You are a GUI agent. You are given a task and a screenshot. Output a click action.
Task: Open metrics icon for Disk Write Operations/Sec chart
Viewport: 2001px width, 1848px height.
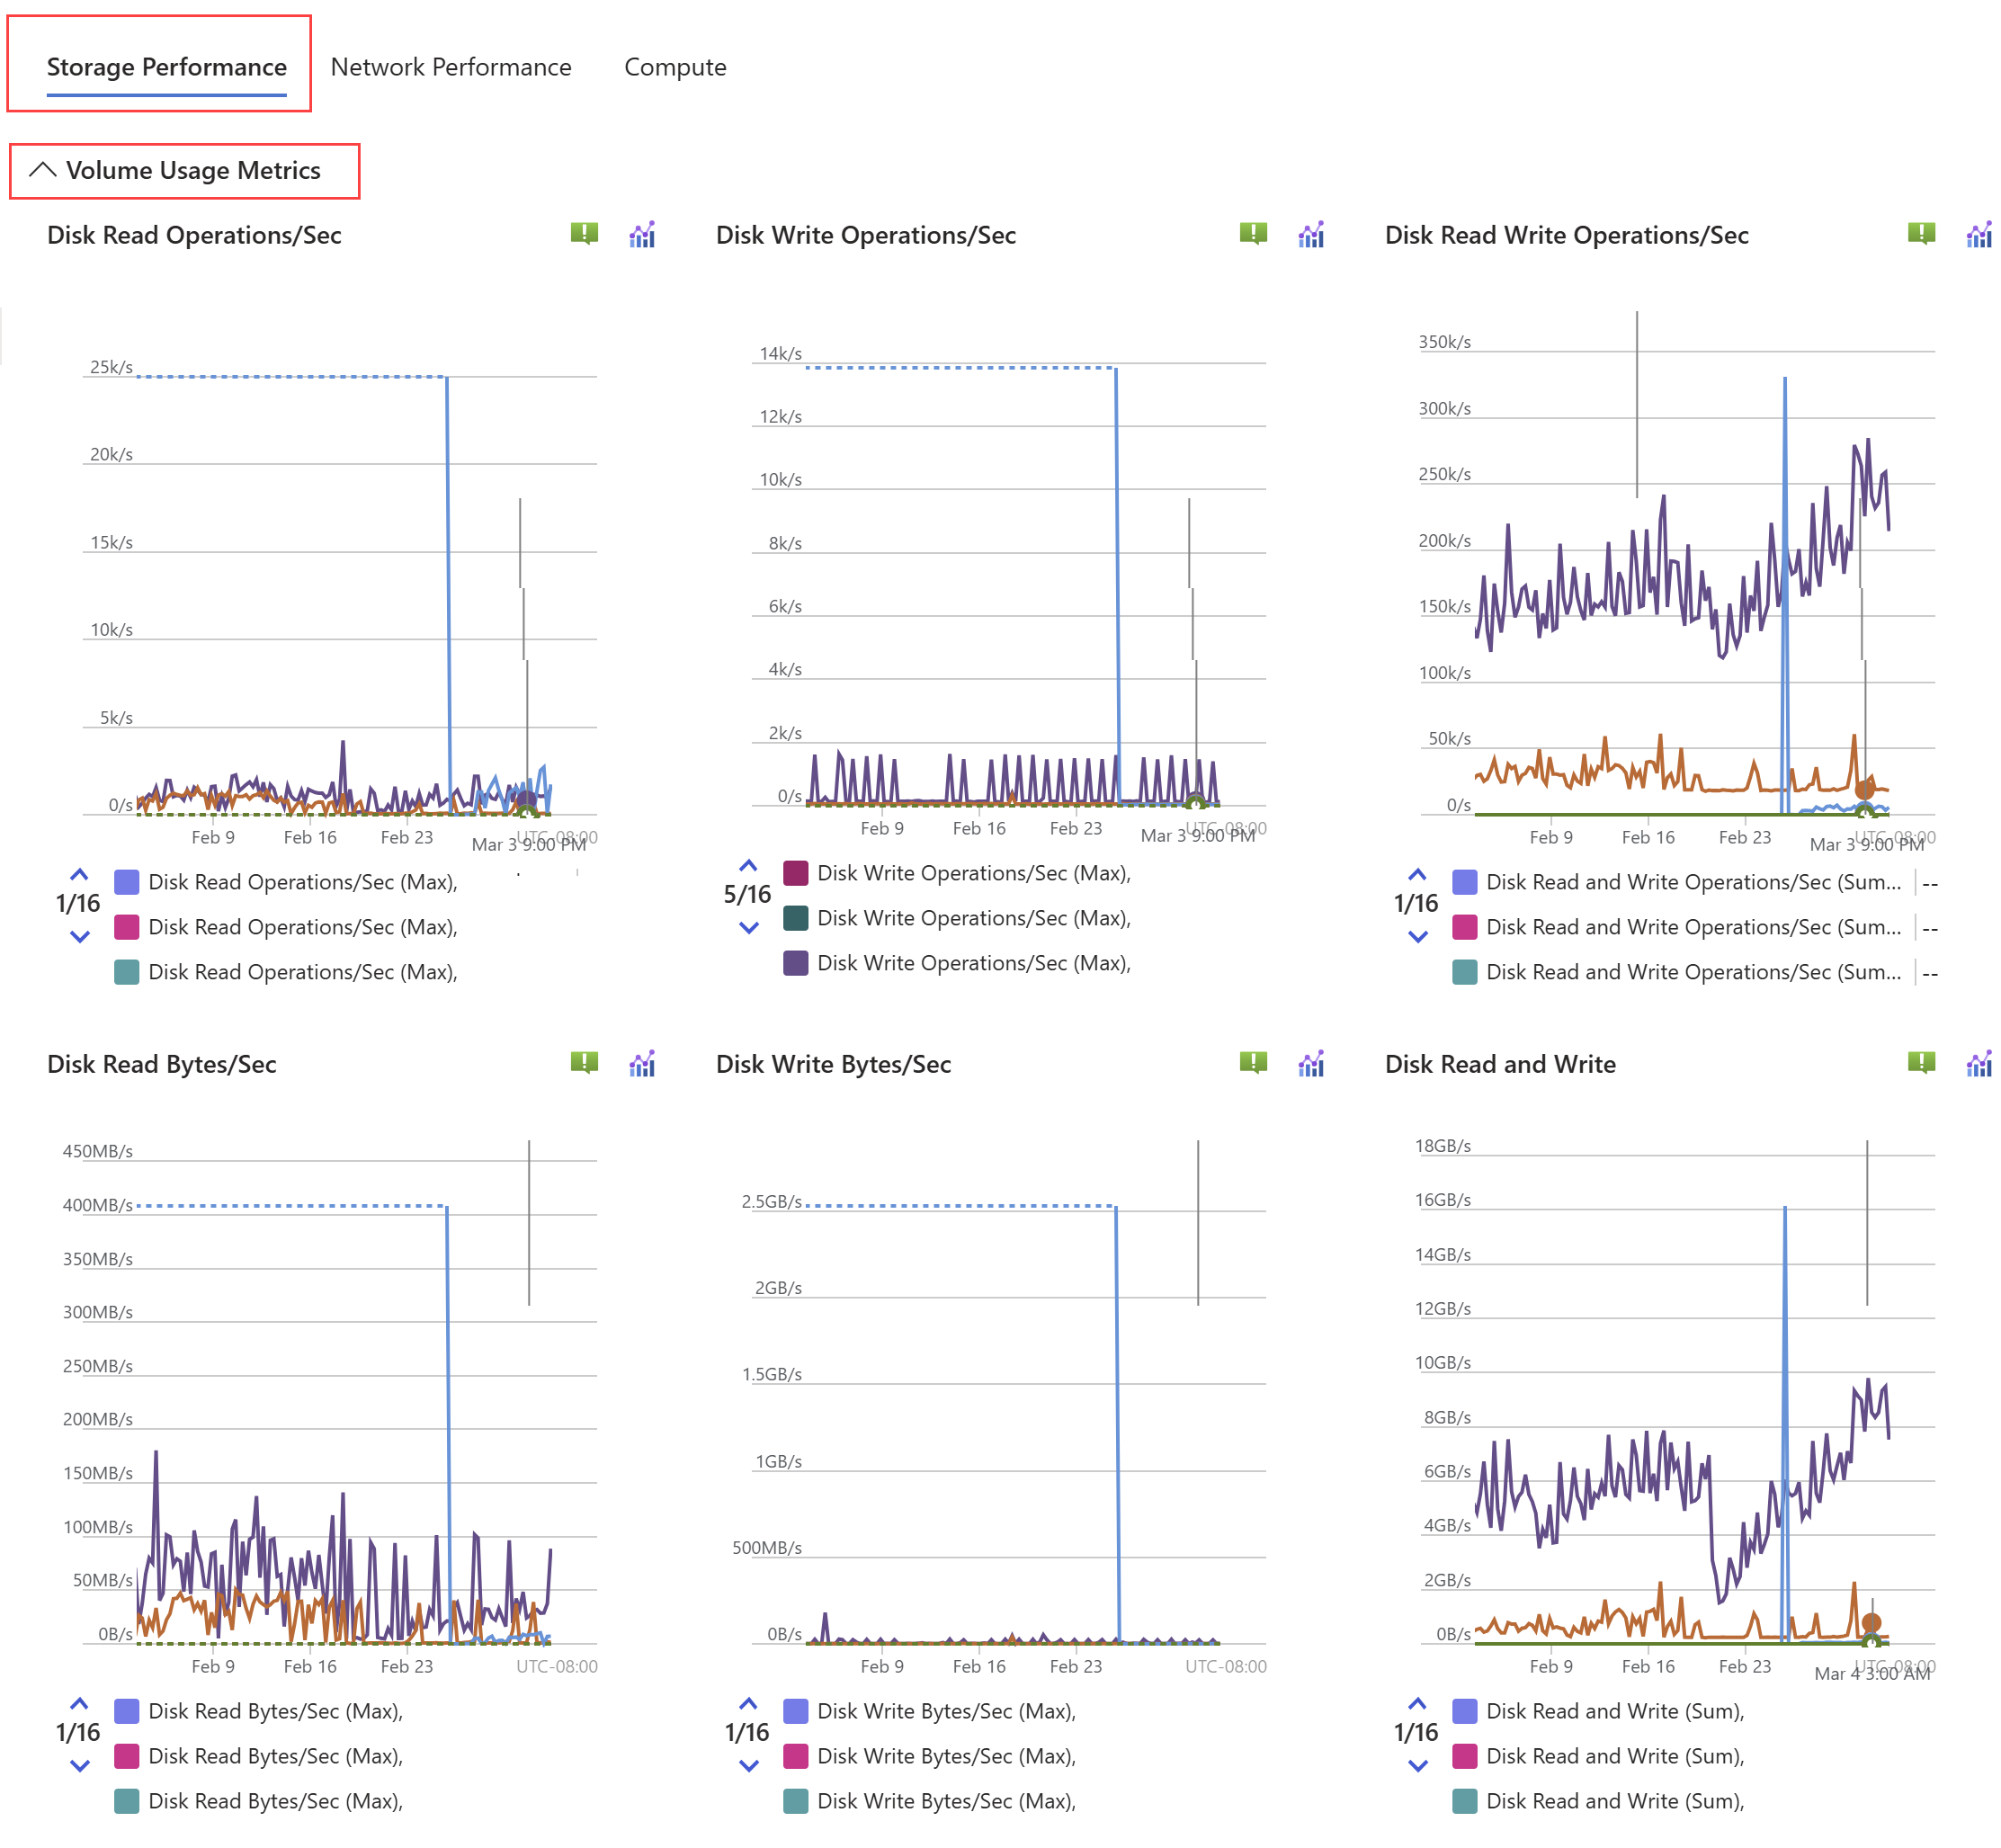(x=1310, y=235)
